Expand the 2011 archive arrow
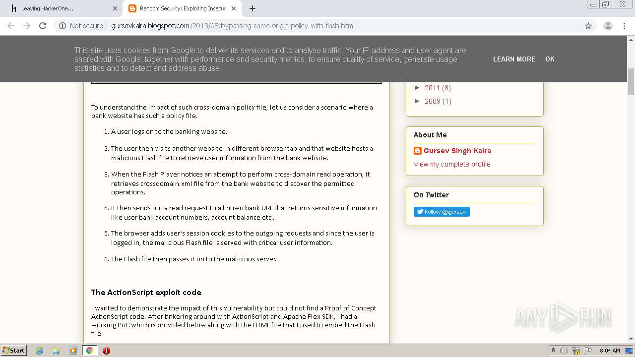Viewport: 635px width, 357px height. tap(418, 88)
